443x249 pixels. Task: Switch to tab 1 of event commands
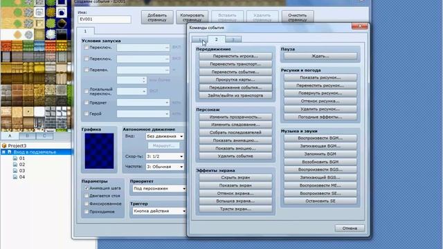(x=200, y=39)
